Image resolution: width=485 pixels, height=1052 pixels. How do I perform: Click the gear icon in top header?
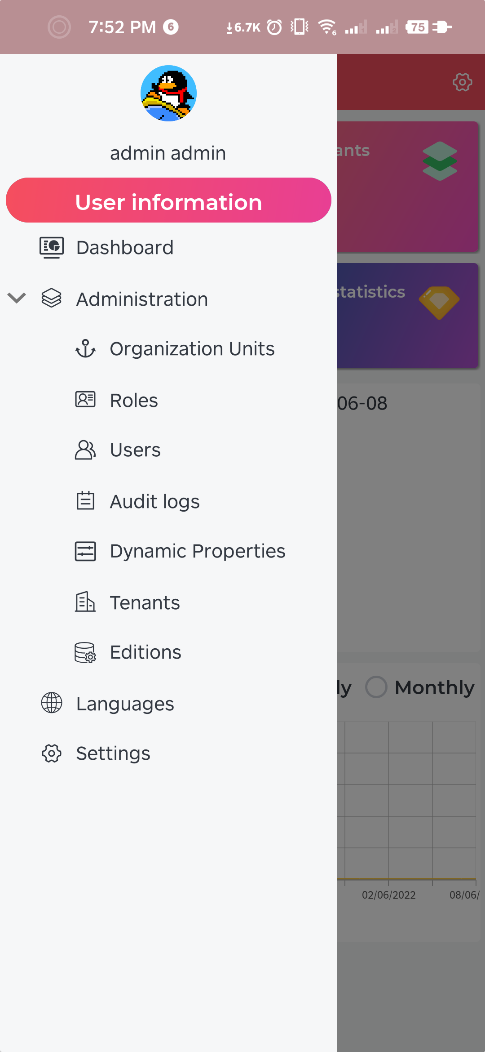(x=462, y=82)
